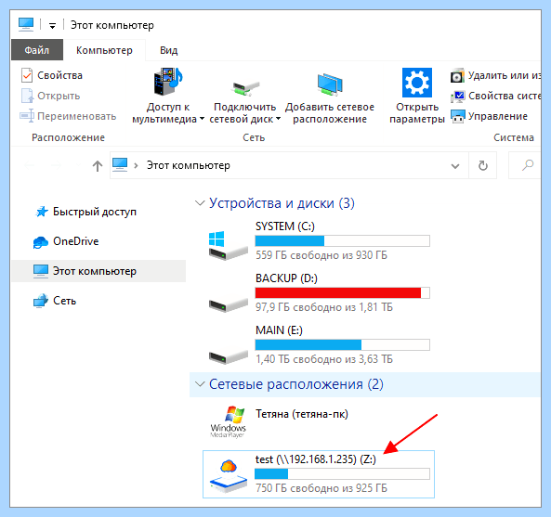Click 750 ГБ свободно из 925 ГБ text
This screenshot has height=517, width=551.
point(321,488)
